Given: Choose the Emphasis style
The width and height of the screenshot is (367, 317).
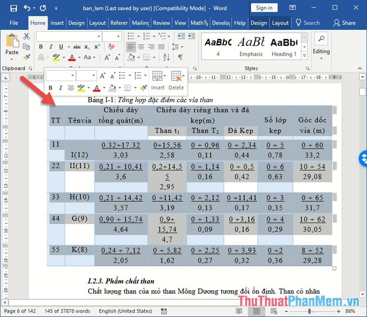Looking at the screenshot, I should point(251,47).
